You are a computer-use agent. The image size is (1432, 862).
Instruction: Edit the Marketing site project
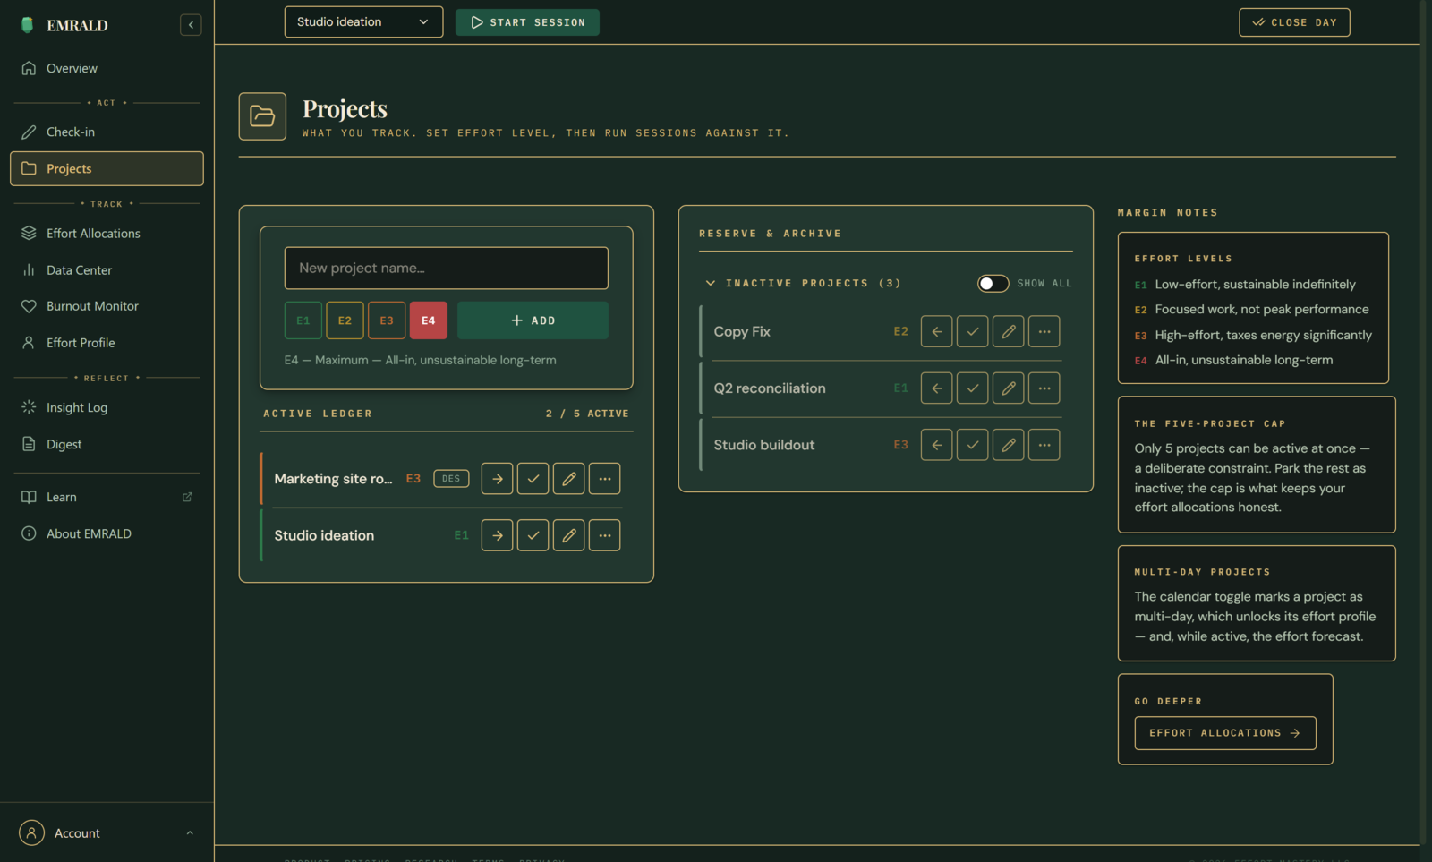tap(569, 479)
